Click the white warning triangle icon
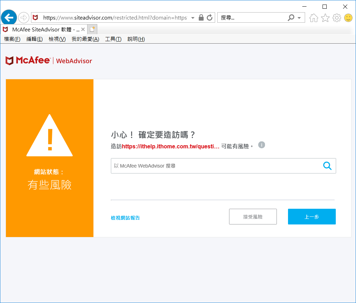The height and width of the screenshot is (303, 356). [x=50, y=135]
